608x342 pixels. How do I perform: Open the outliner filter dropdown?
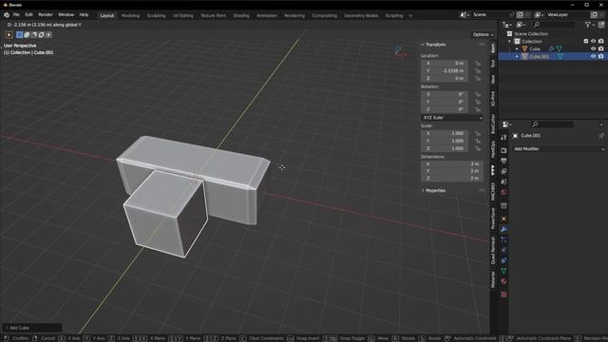click(x=590, y=25)
